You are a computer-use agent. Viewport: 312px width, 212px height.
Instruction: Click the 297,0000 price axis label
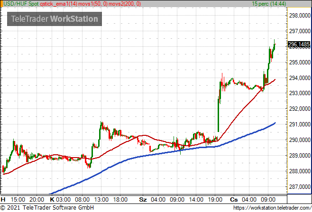click(x=300, y=31)
